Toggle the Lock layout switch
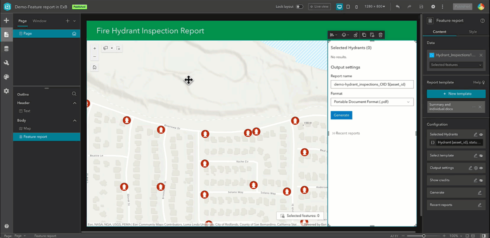490x238 pixels. point(299,7)
